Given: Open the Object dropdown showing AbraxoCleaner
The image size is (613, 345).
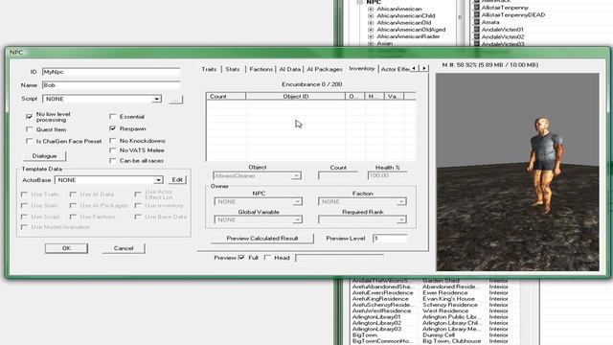Looking at the screenshot, I should 296,176.
